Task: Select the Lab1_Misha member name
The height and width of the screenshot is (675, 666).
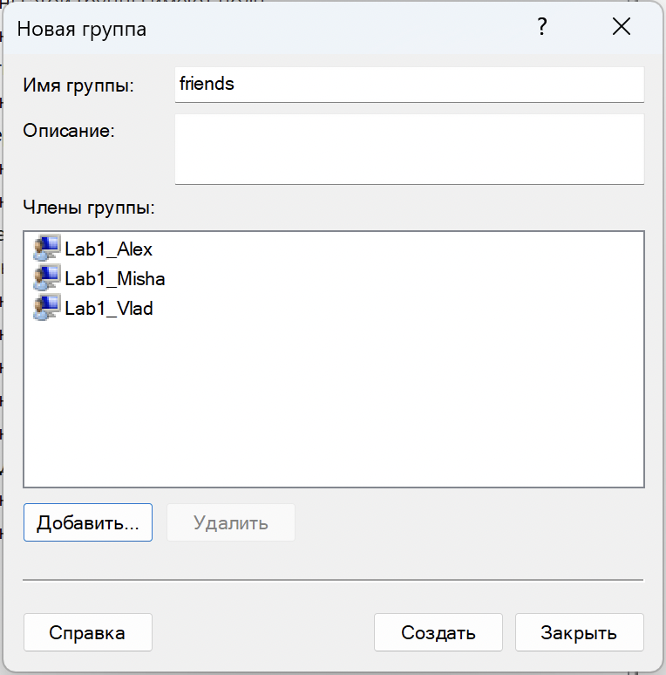Action: [115, 279]
